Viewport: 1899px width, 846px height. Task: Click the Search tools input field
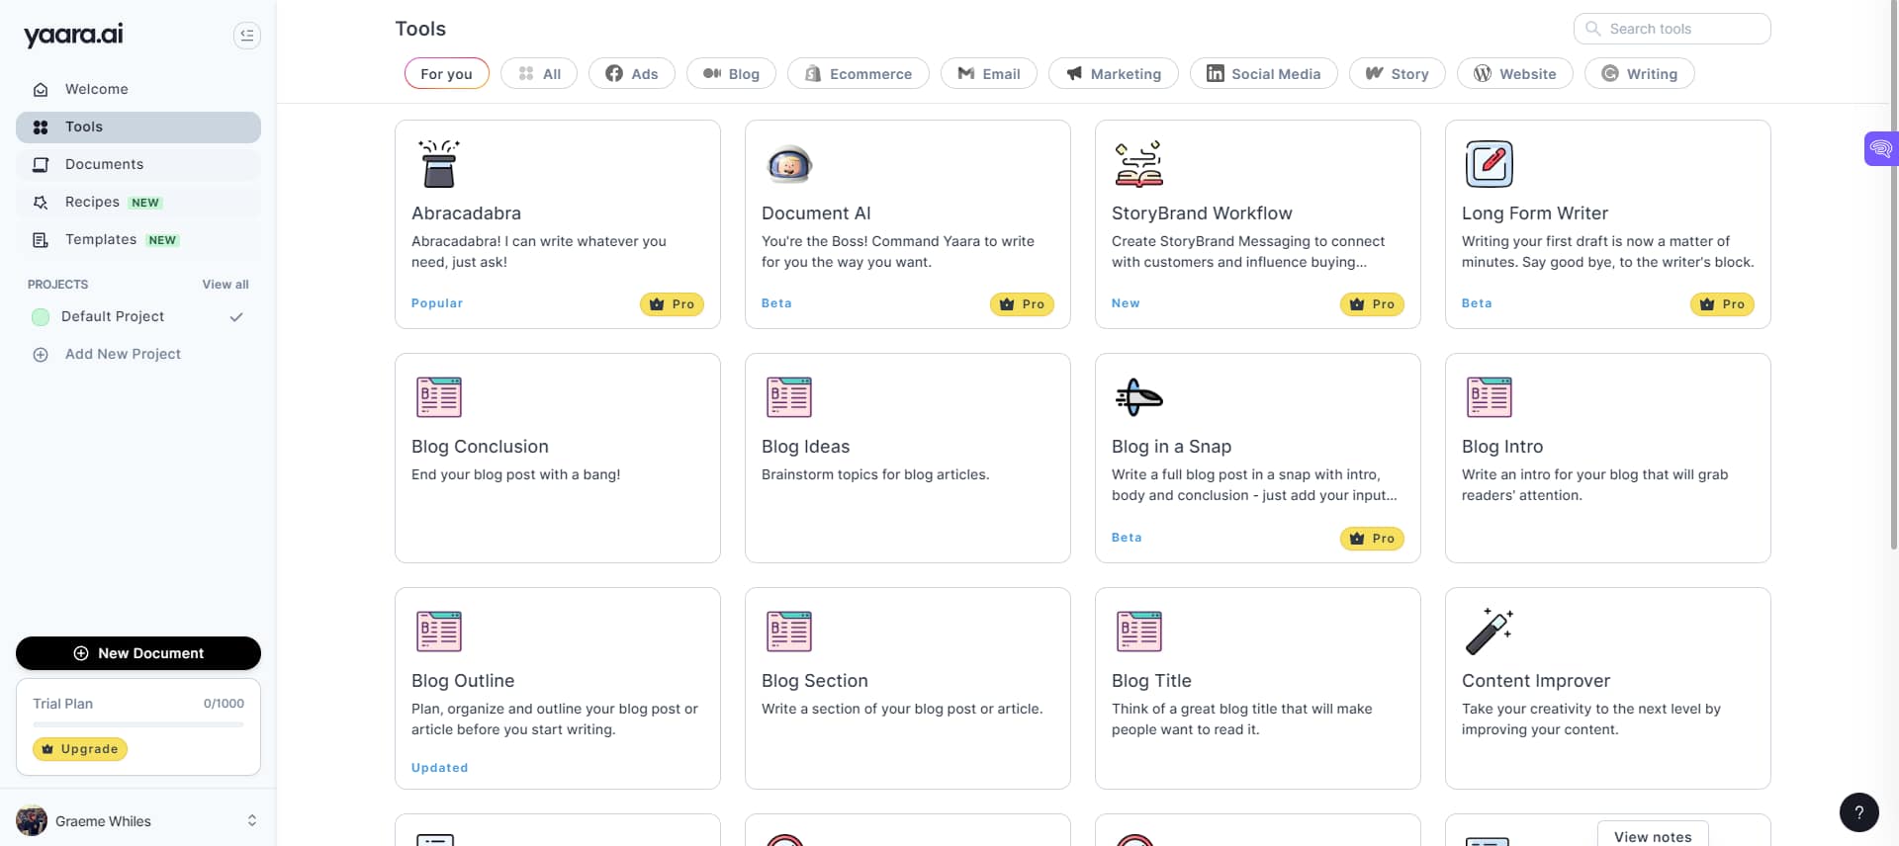tap(1672, 29)
